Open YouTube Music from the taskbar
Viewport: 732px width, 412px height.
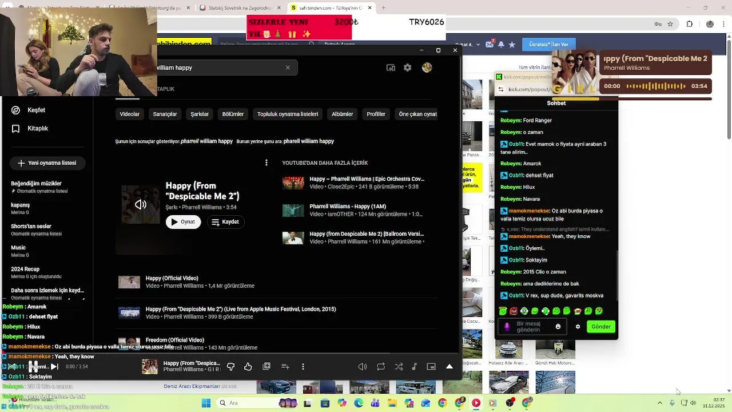[x=476, y=403]
